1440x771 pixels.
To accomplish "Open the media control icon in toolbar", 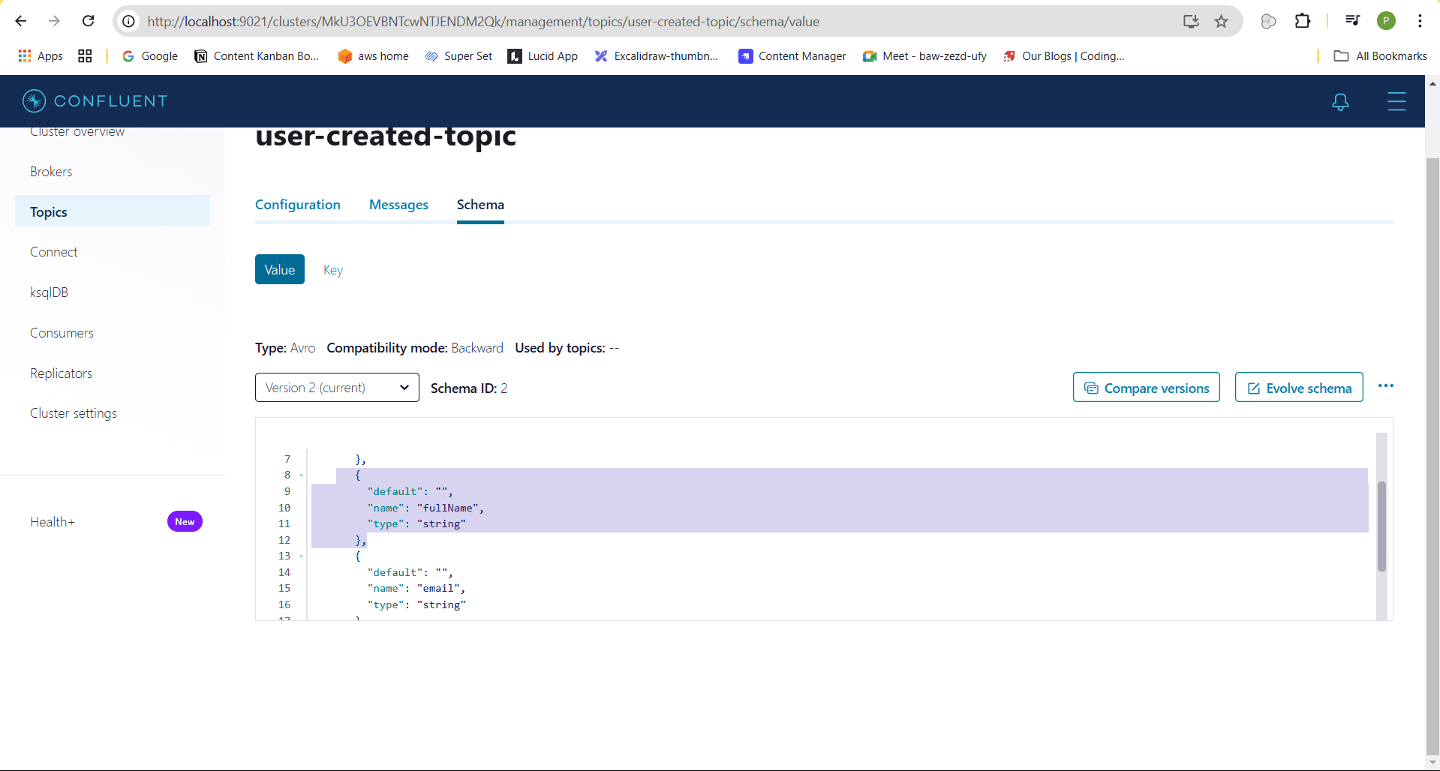I will pos(1352,21).
